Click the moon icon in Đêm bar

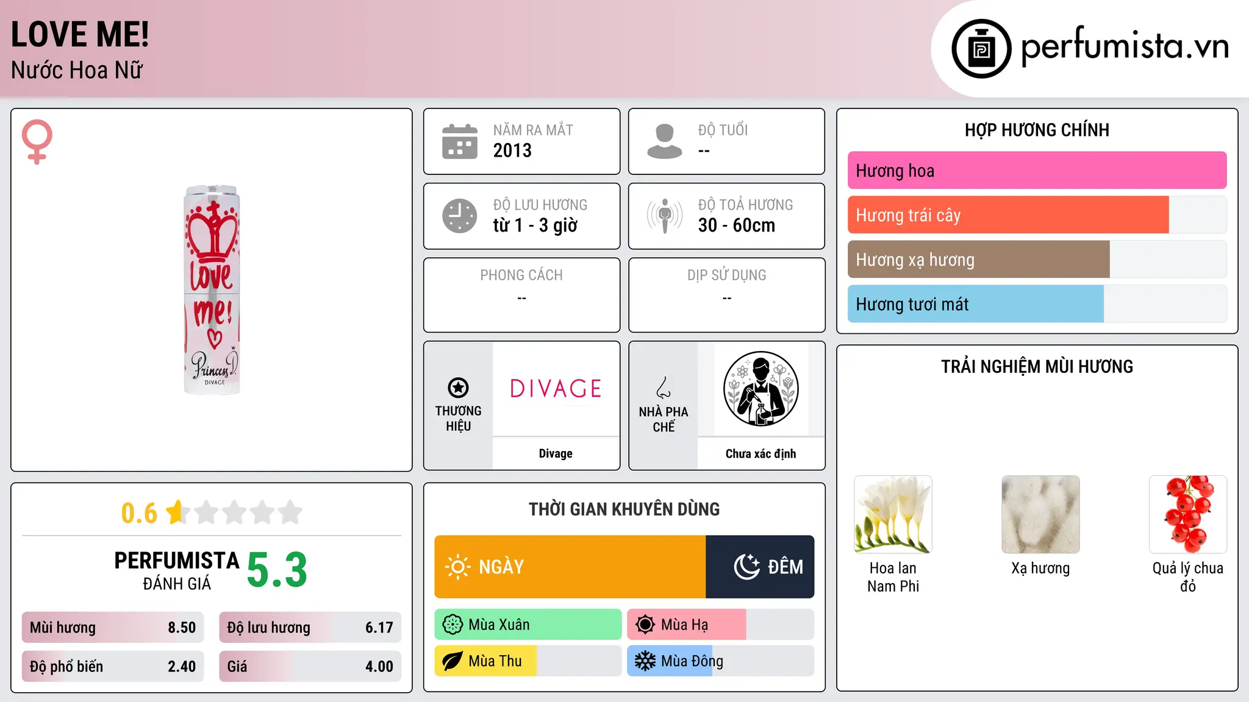click(746, 567)
